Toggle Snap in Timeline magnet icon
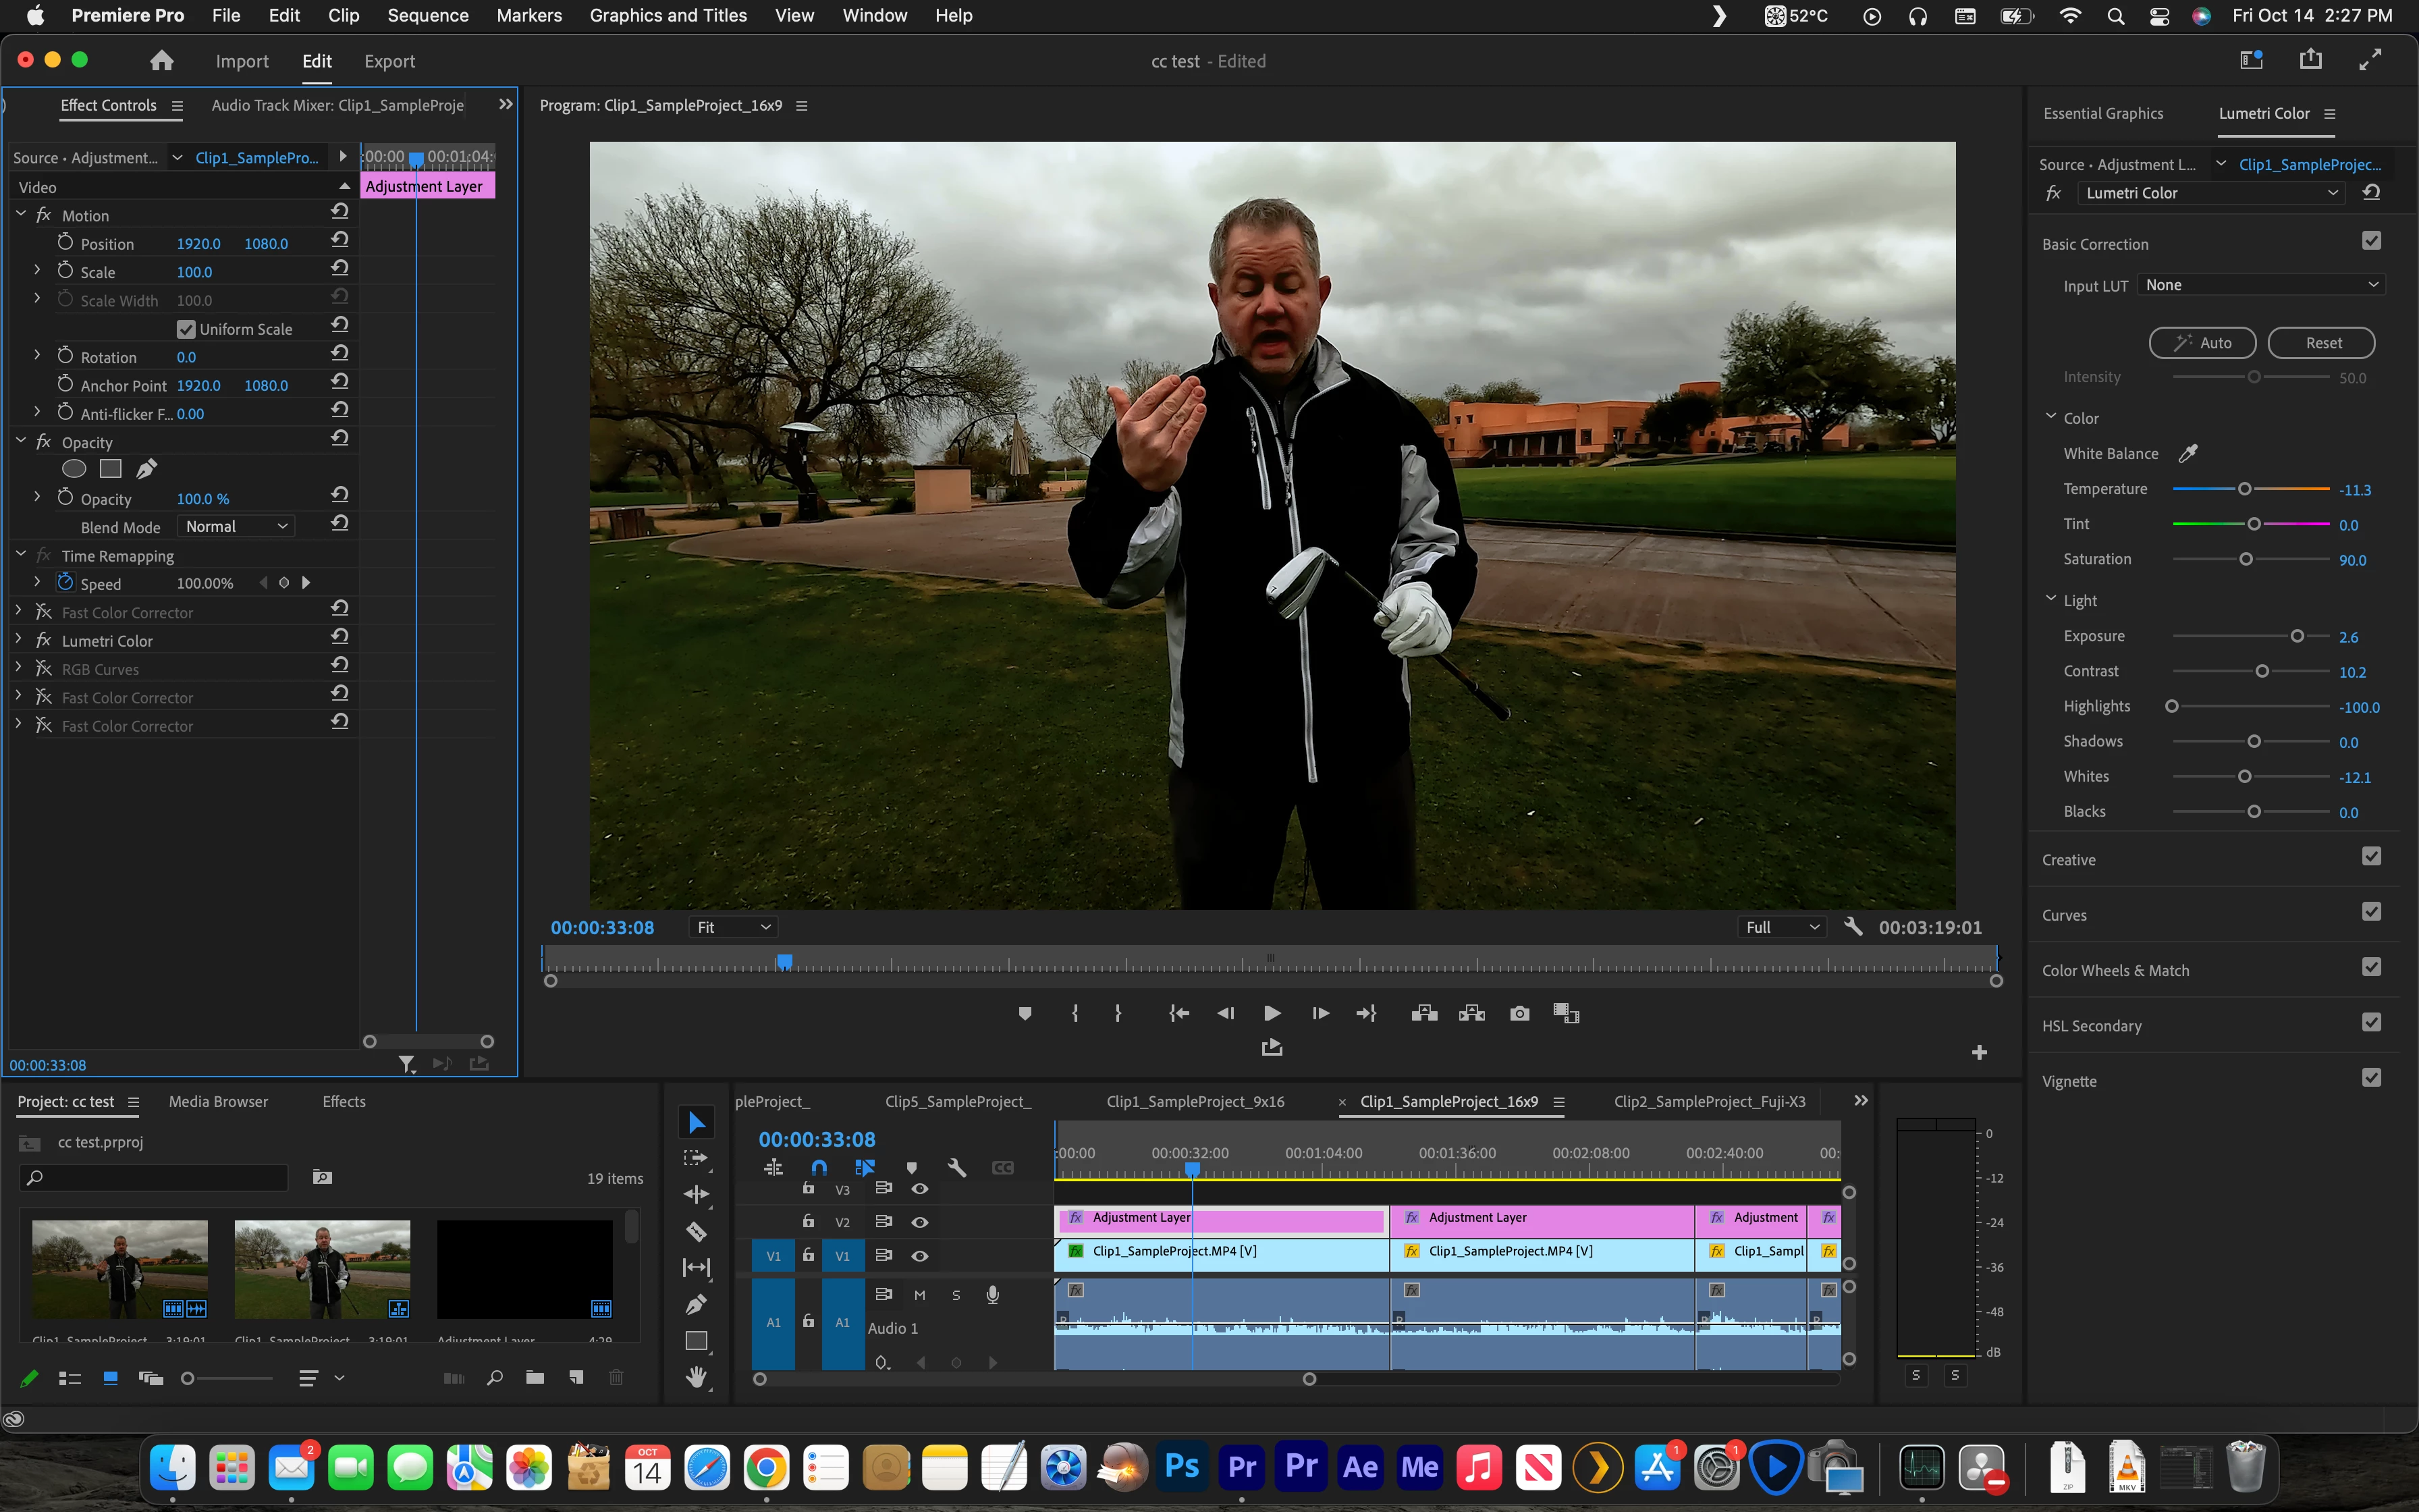 (x=819, y=1168)
